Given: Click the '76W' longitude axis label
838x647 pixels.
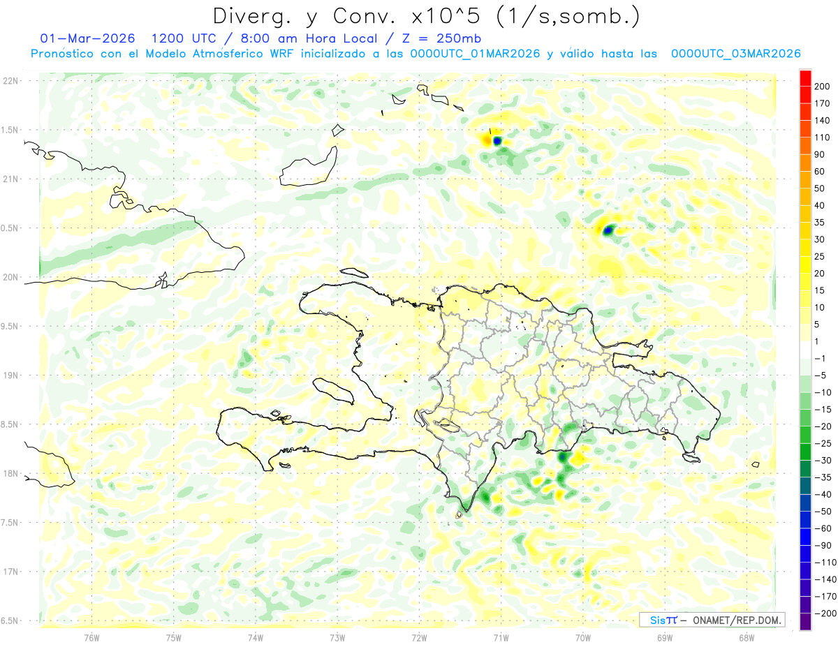Looking at the screenshot, I should (91, 638).
